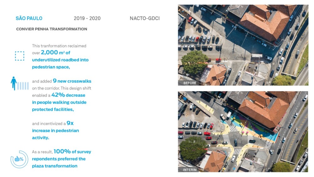Select the walking pedestrian figure icon
This screenshot has width=314, height=177.
[14, 83]
